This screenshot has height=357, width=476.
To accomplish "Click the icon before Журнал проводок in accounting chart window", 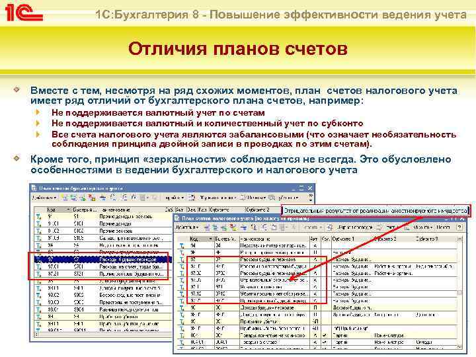I will 192,198.
